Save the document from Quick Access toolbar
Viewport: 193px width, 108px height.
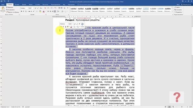[2, 1]
